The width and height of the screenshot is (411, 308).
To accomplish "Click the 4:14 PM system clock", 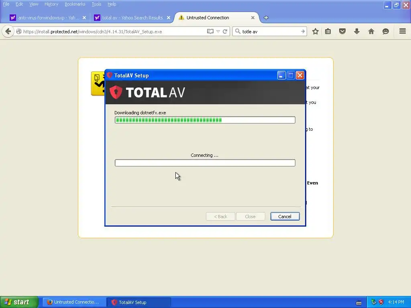I will (x=396, y=302).
